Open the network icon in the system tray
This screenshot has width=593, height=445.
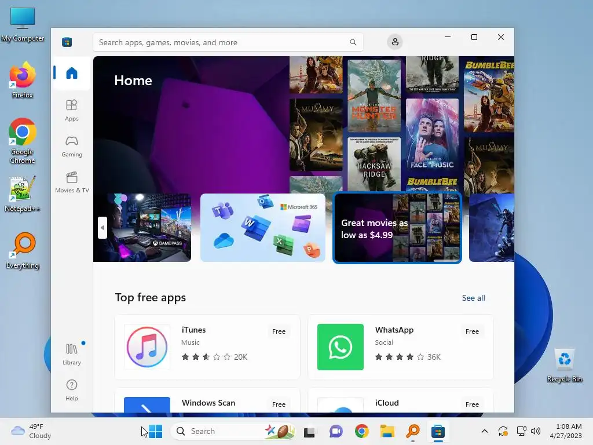pos(522,431)
